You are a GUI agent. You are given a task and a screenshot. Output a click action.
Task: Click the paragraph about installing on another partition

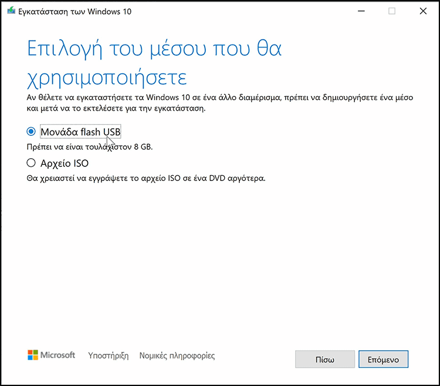click(x=220, y=103)
